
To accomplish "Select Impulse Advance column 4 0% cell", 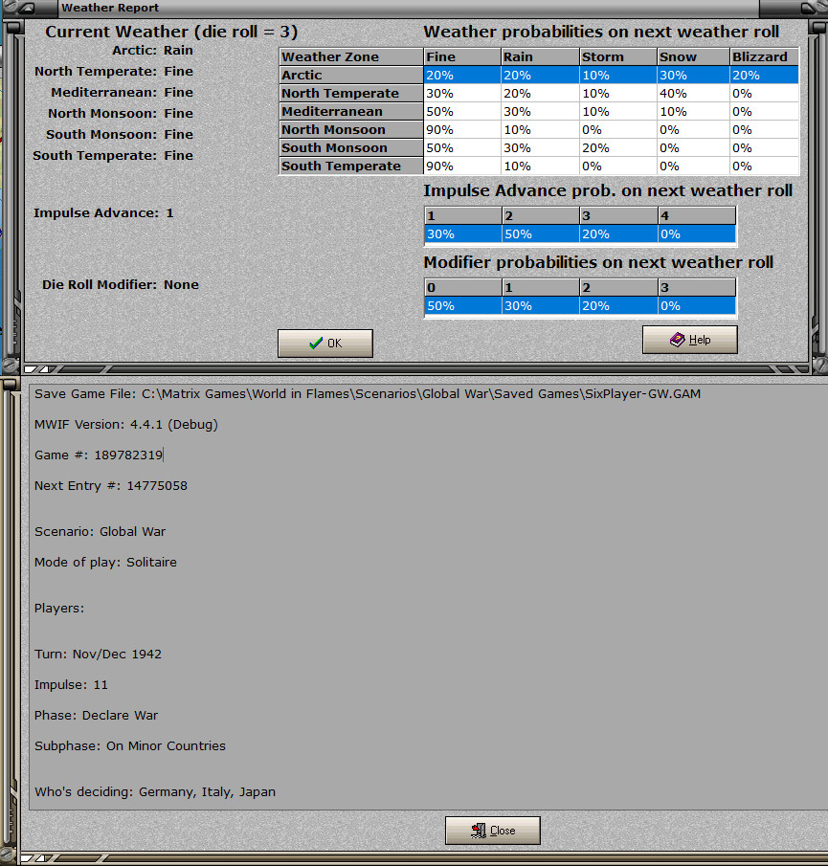I will point(697,234).
